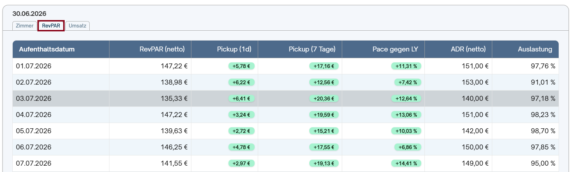Select the 01.07.2026 date row
The image size is (571, 172).
point(286,66)
